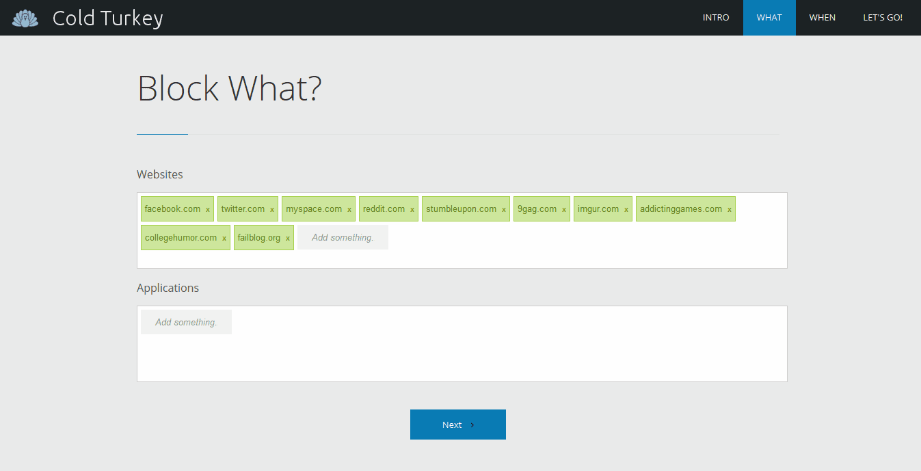Delete the myspace.com website tag
This screenshot has width=921, height=471.
click(349, 210)
